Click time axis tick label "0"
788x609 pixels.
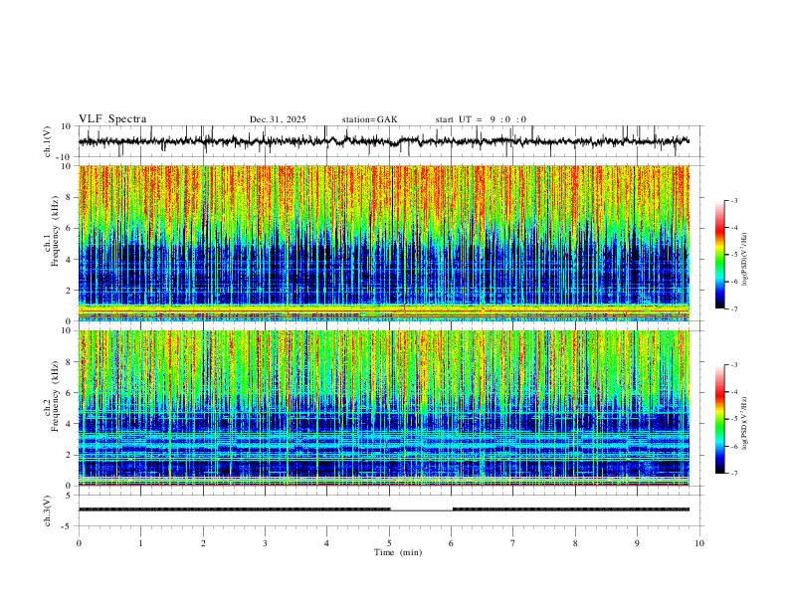click(x=79, y=543)
